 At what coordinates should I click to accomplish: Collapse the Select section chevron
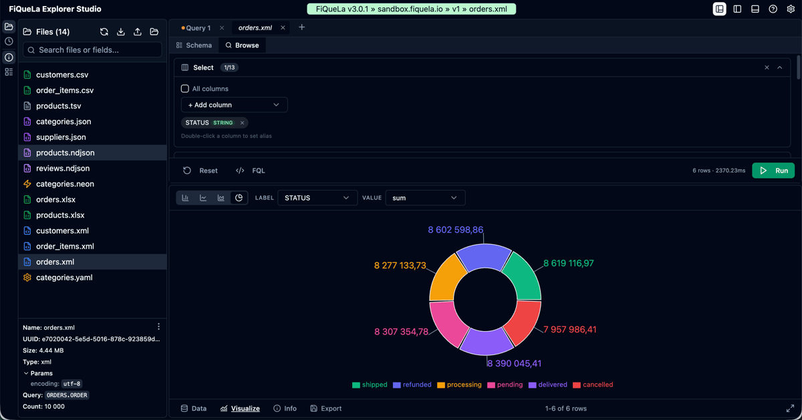779,68
